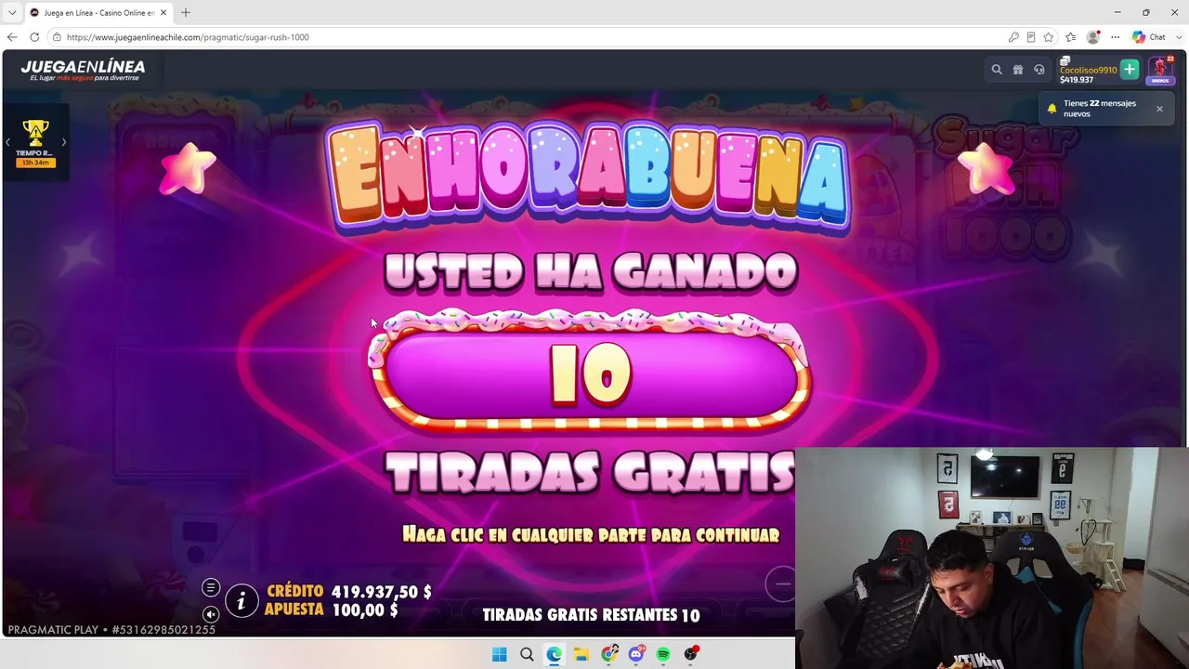Viewport: 1189px width, 669px height.
Task: Click the browser back arrow
Action: coord(12,37)
